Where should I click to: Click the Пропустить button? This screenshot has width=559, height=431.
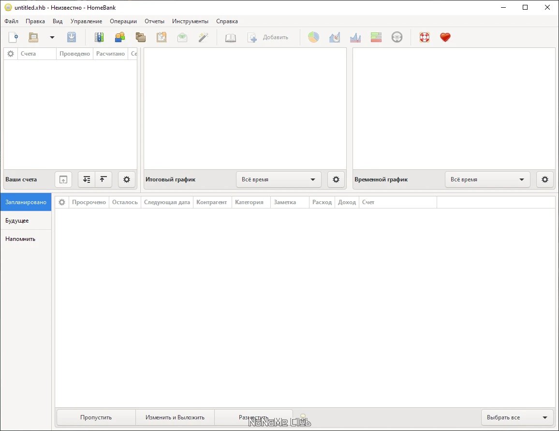(x=96, y=417)
